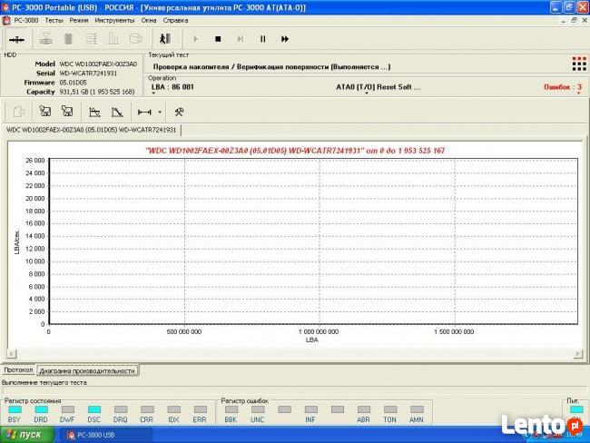
Task: Click the exit utility running-man icon
Action: [x=164, y=39]
